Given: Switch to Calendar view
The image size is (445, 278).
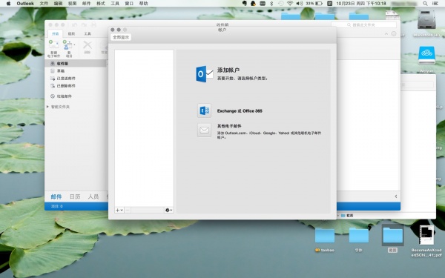Looking at the screenshot, I should 75,196.
